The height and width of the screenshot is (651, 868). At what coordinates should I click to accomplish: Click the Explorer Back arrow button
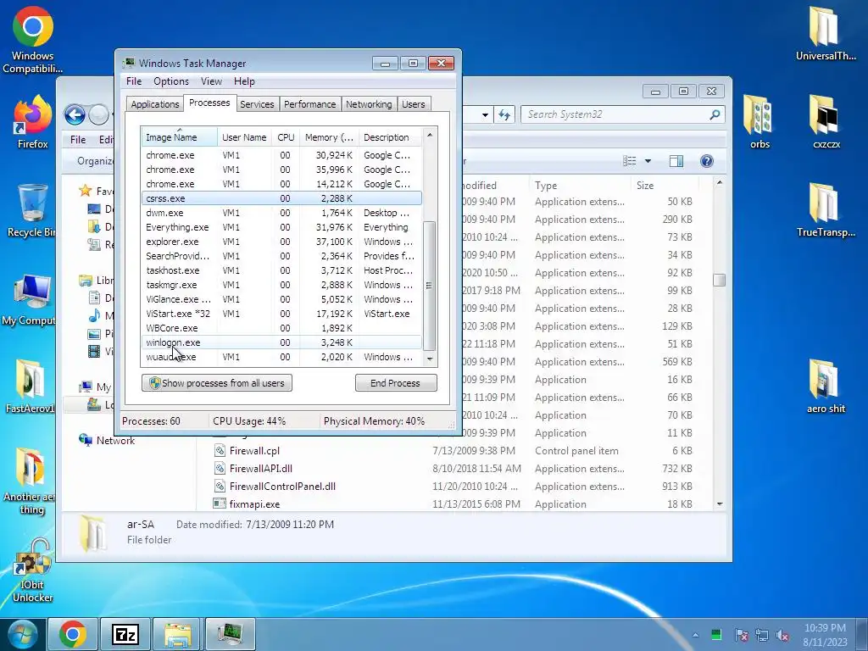pyautogui.click(x=75, y=114)
